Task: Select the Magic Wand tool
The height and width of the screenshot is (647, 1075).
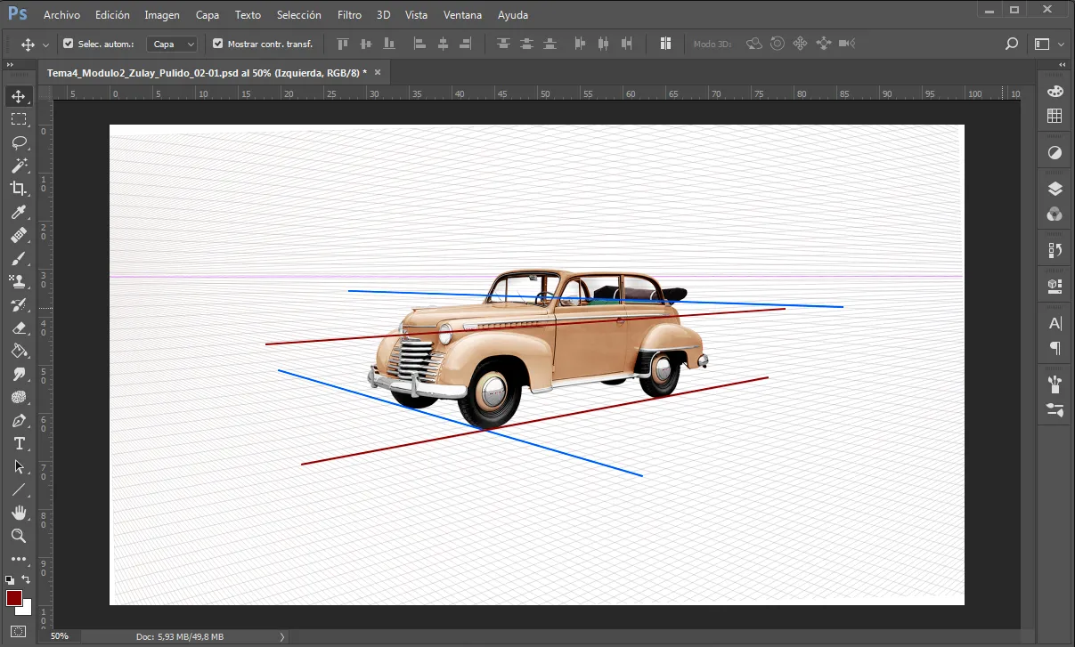Action: 19,166
